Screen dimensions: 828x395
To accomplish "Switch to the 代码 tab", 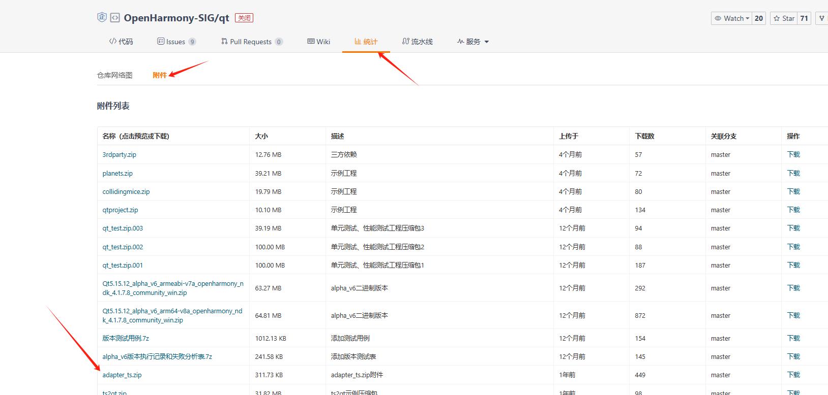I will coord(121,42).
